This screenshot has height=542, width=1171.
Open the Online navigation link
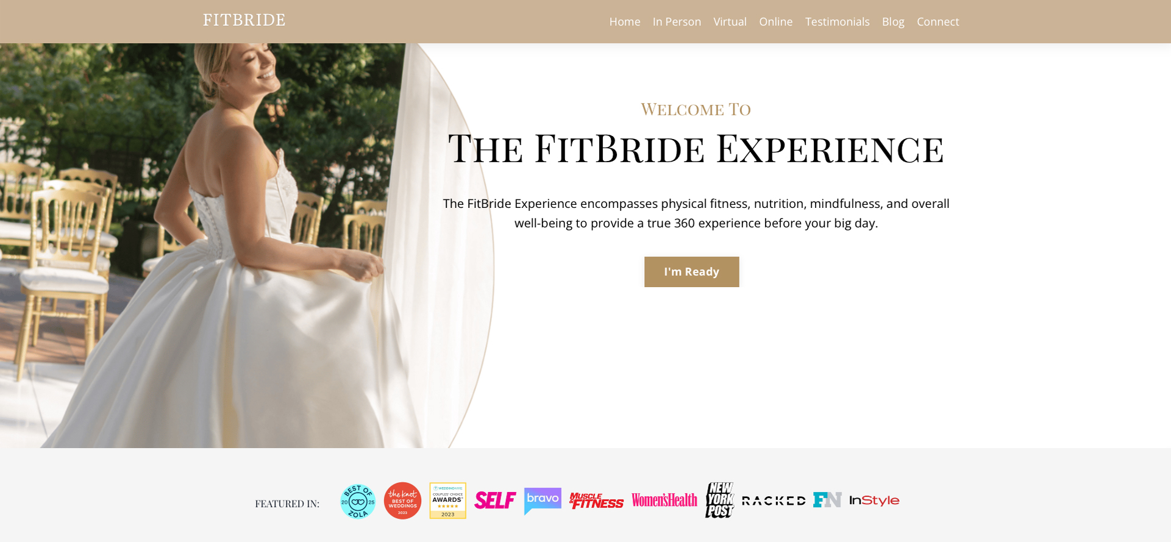775,22
